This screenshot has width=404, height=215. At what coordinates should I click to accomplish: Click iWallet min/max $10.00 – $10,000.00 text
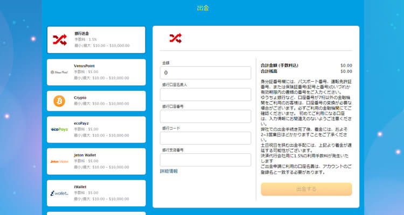point(101,199)
